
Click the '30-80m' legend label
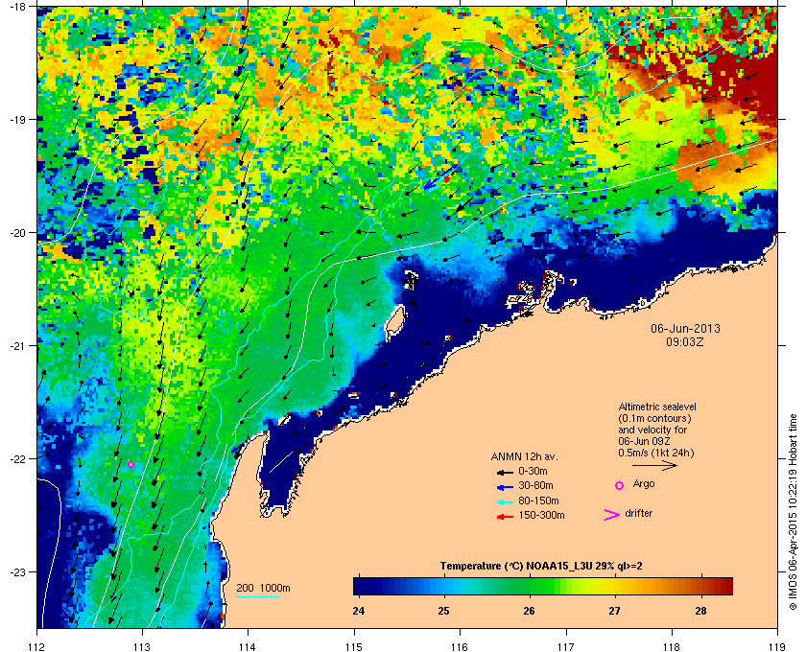(535, 486)
